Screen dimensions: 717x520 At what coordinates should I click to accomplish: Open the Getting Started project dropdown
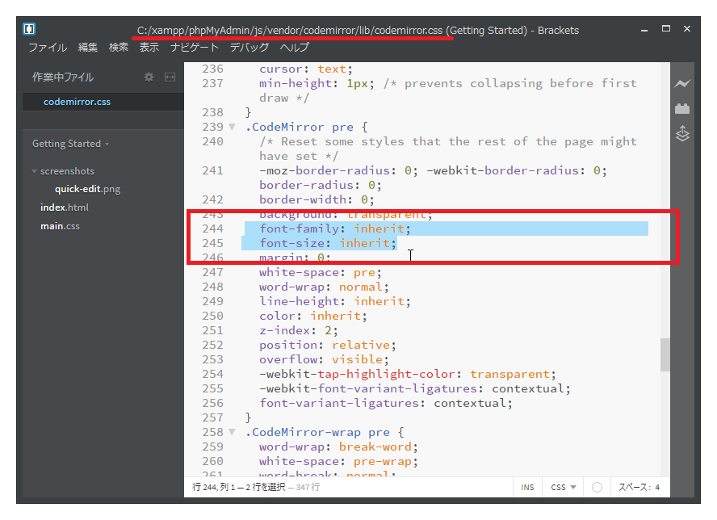70,144
